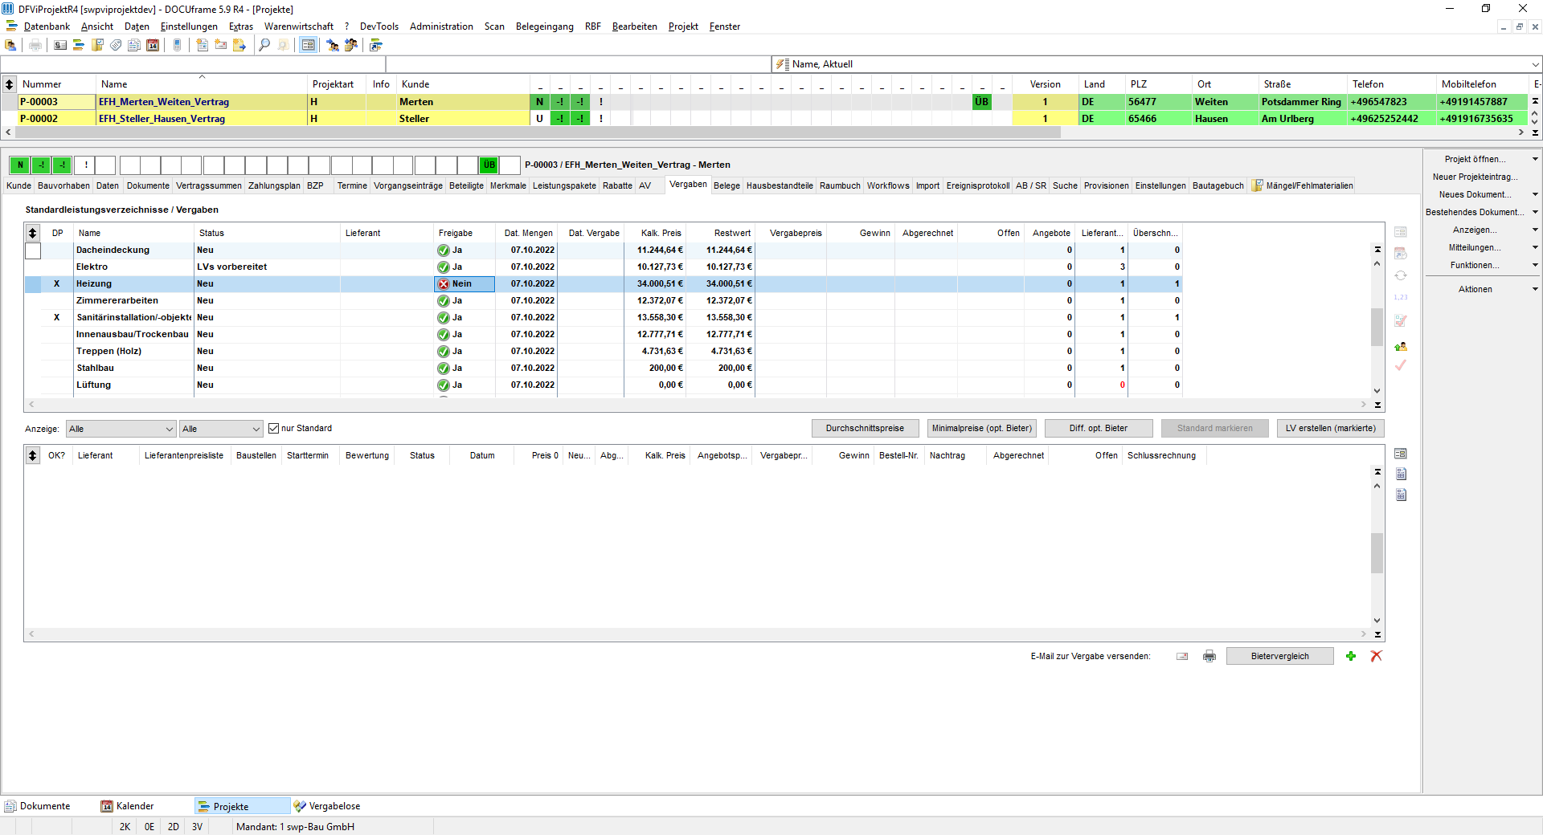This screenshot has height=835, width=1543.
Task: Expand the 'Projekt öffnen...' dropdown arrow
Action: pyautogui.click(x=1535, y=159)
